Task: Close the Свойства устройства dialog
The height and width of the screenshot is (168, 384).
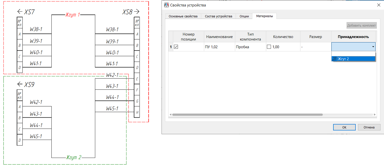Action: point(379,5)
